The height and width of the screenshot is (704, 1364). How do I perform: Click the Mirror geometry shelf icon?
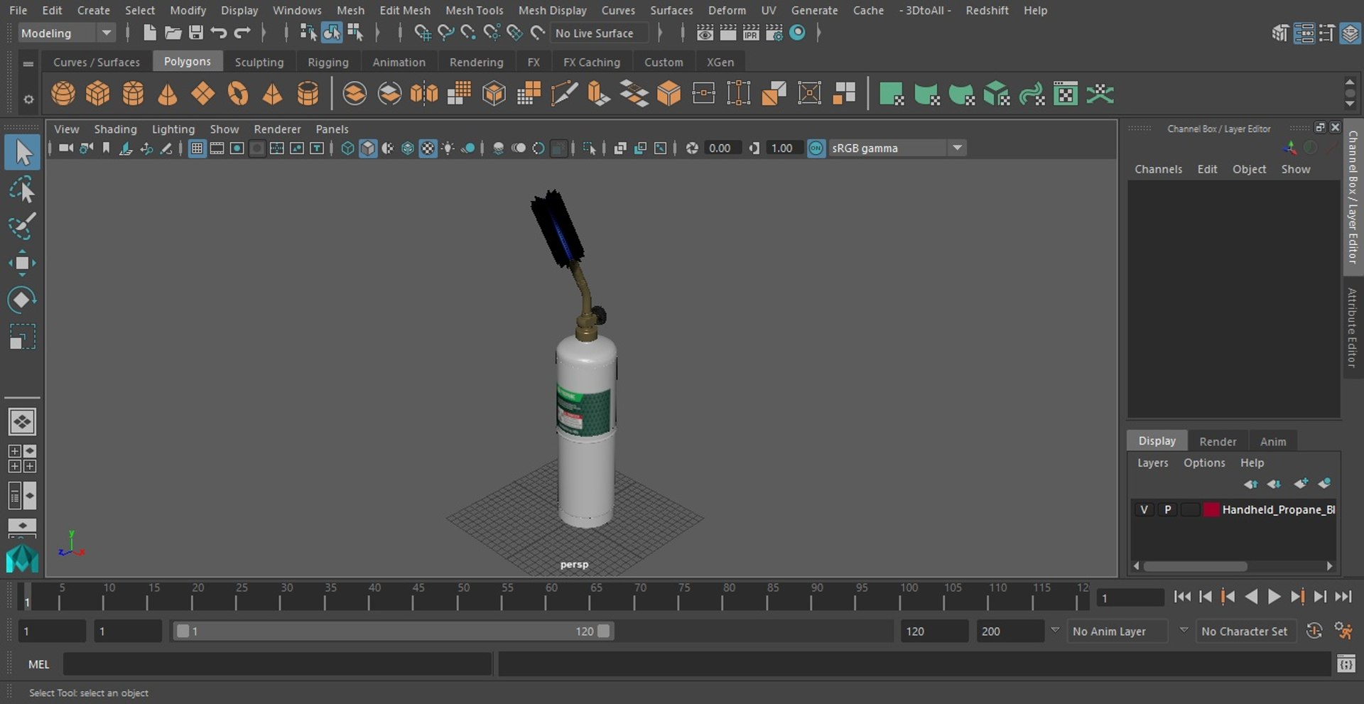[x=424, y=93]
